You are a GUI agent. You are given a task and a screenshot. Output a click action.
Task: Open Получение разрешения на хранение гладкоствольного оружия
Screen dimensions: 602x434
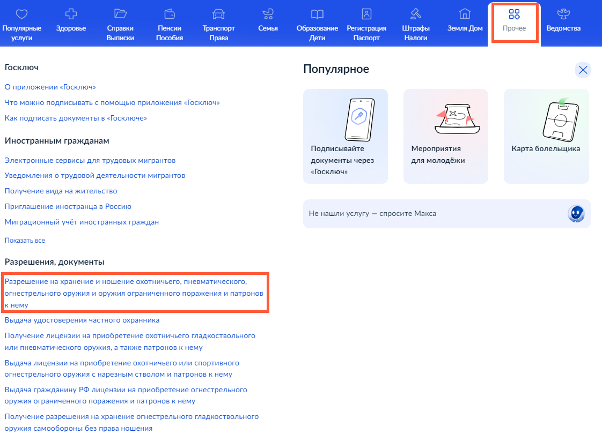click(131, 422)
